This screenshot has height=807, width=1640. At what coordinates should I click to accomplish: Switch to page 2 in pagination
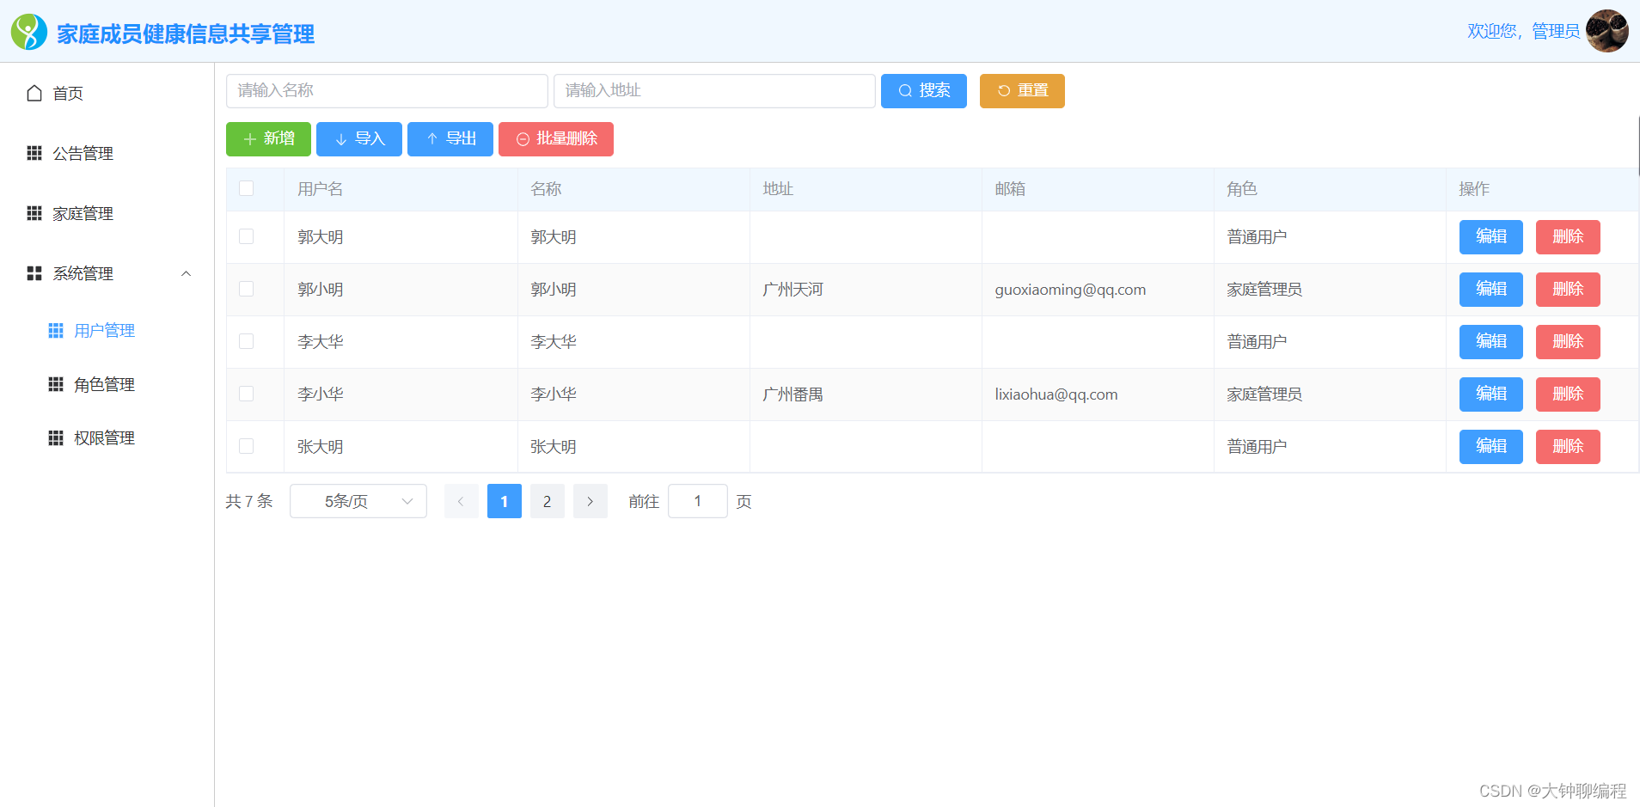pos(547,501)
